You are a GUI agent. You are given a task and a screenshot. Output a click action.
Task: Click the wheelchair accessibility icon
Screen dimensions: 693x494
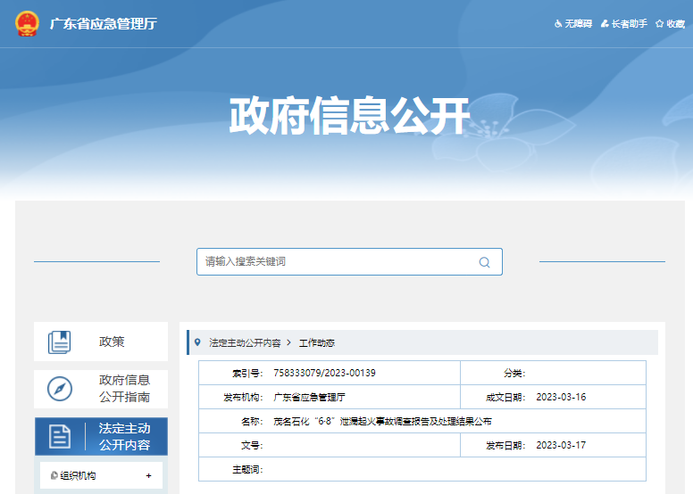click(558, 24)
